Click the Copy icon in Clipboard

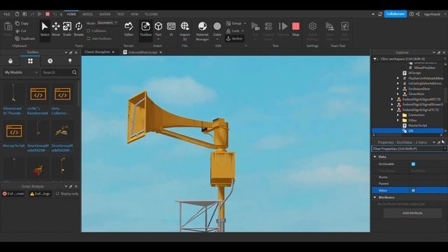click(x=17, y=23)
